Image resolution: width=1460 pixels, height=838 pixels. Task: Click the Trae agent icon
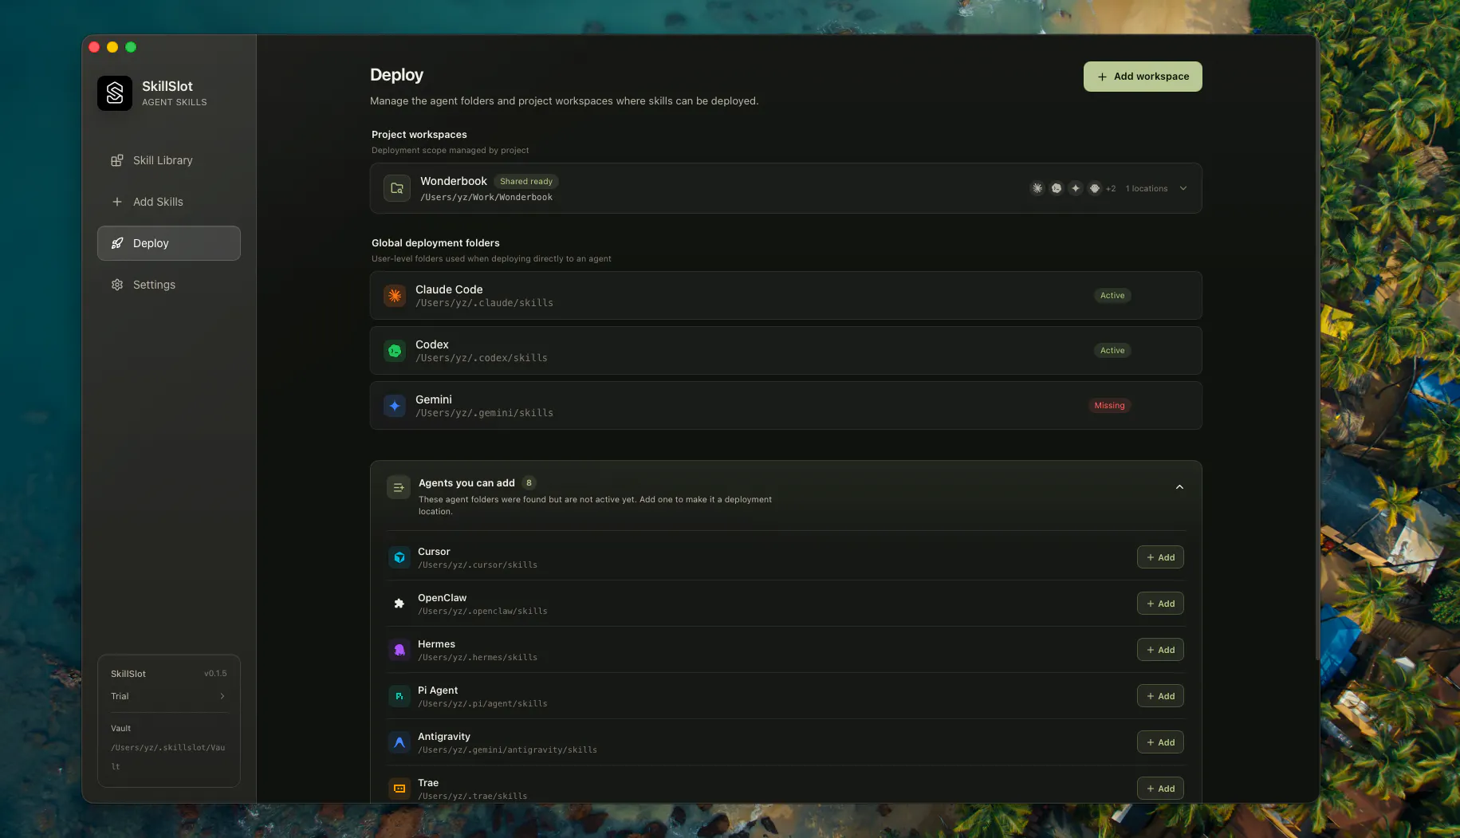pos(399,789)
